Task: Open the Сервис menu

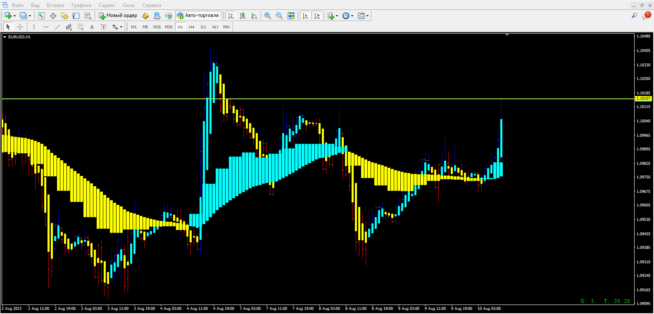Action: (107, 5)
